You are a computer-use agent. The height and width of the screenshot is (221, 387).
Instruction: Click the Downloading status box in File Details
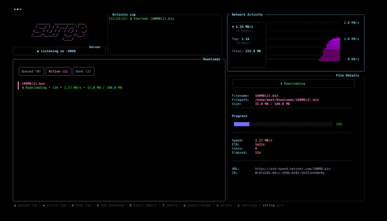[293, 84]
